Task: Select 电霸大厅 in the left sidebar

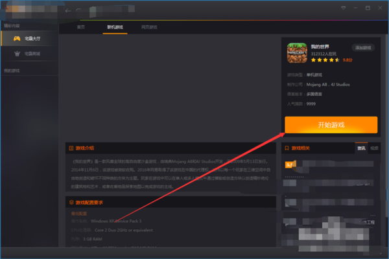Action: (32, 39)
